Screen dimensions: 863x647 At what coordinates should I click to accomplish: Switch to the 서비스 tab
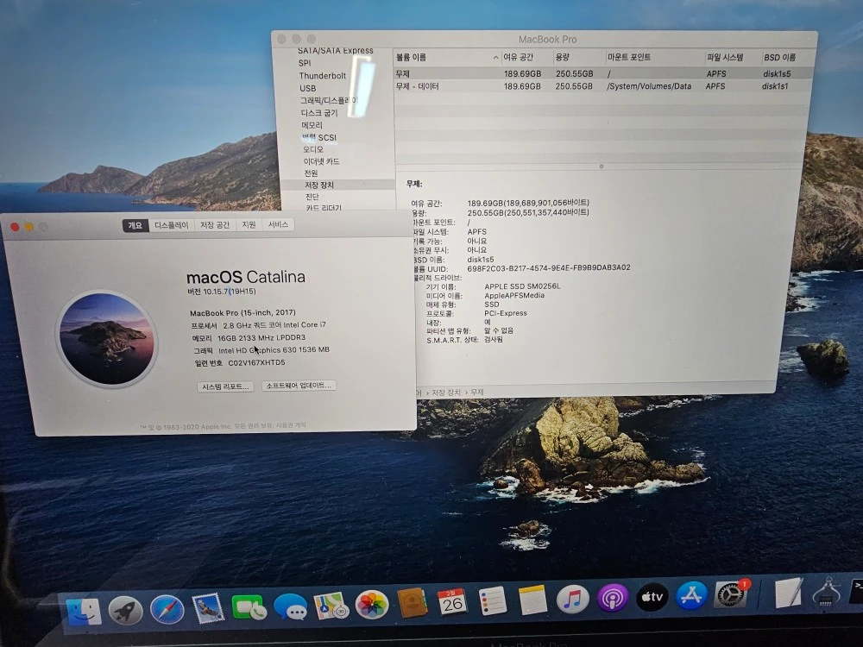[278, 224]
